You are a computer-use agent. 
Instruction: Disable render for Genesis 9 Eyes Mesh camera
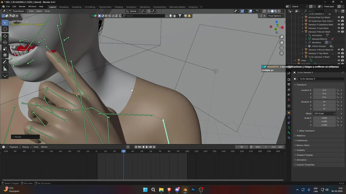click(342, 28)
